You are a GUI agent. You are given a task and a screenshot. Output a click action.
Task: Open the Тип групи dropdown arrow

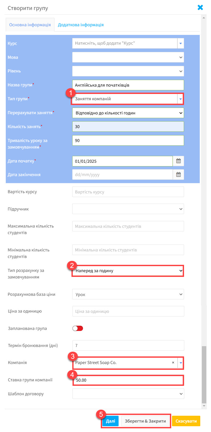181,99
